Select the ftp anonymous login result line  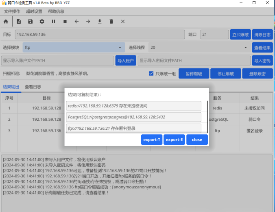pos(134,128)
